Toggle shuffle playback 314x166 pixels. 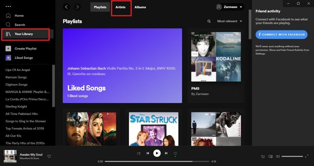pyautogui.click(x=138, y=153)
